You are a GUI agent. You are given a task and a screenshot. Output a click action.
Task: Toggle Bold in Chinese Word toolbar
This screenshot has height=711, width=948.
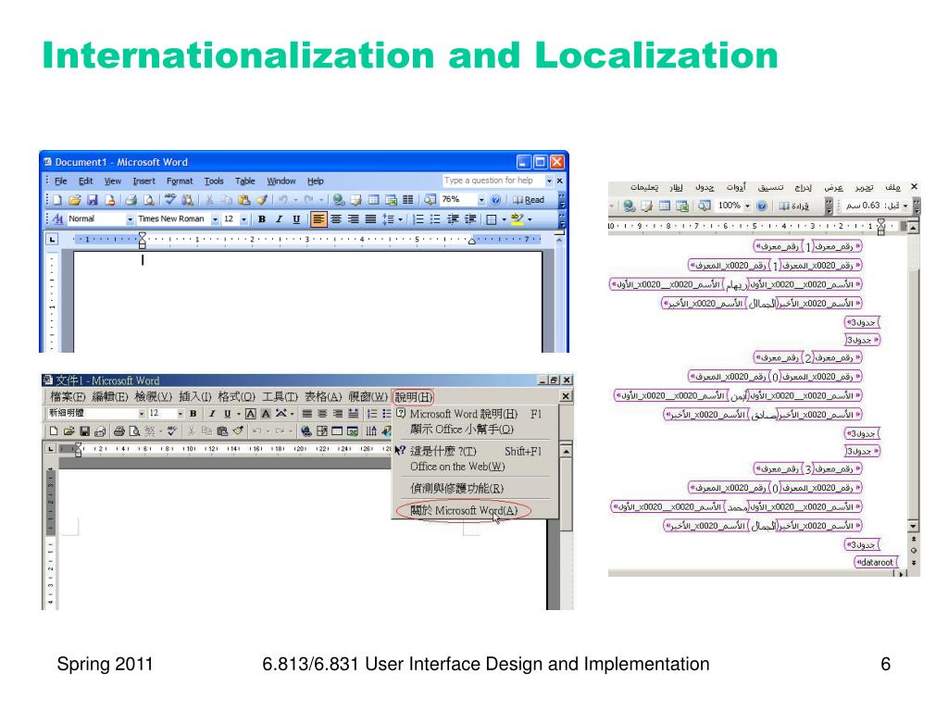click(x=193, y=414)
